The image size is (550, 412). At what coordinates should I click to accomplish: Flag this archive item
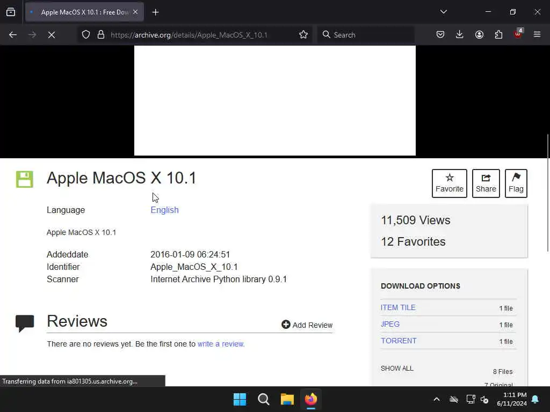click(x=516, y=183)
